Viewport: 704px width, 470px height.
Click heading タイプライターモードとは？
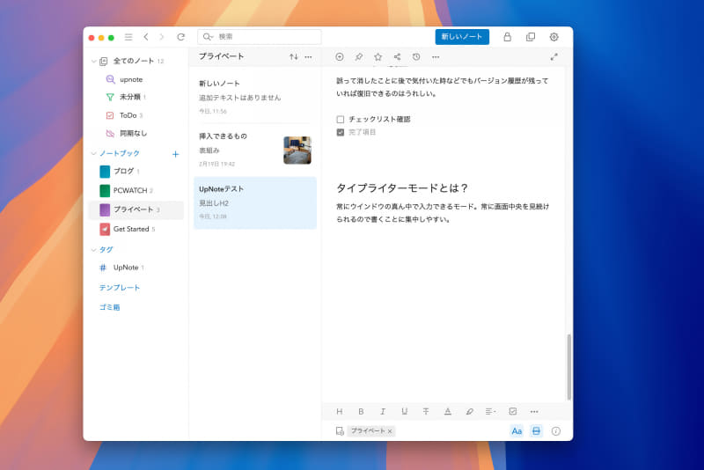point(402,188)
